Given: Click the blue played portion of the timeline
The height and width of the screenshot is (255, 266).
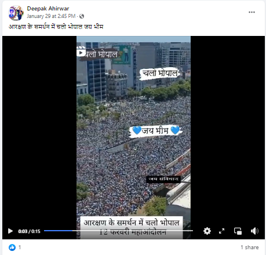Looking at the screenshot, I should 58,231.
